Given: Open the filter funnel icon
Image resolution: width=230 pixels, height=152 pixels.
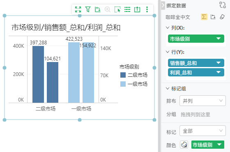Looking at the screenshot, I should [88, 9].
